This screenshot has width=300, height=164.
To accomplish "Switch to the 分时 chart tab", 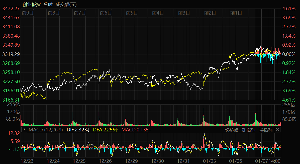I will pyautogui.click(x=48, y=5).
